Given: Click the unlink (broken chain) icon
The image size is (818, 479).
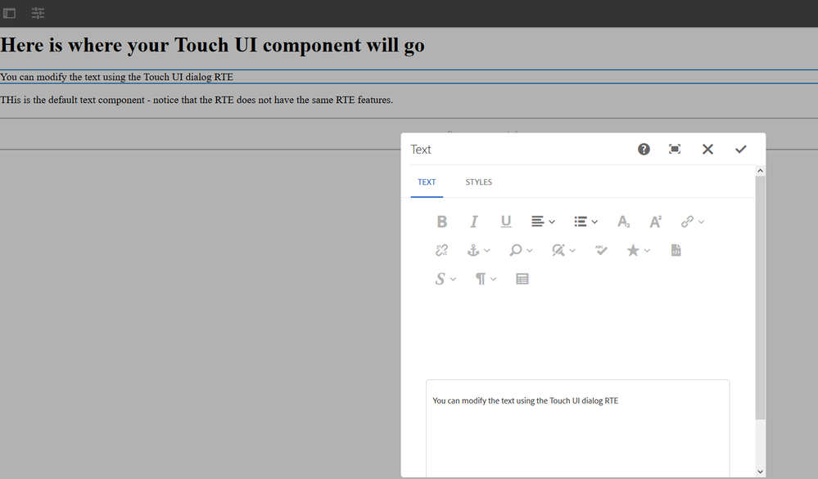Looking at the screenshot, I should 442,250.
